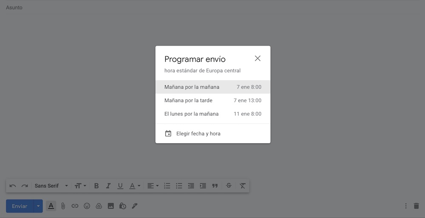This screenshot has width=425, height=218.
Task: Click the attach files paperclip icon
Action: tap(63, 206)
